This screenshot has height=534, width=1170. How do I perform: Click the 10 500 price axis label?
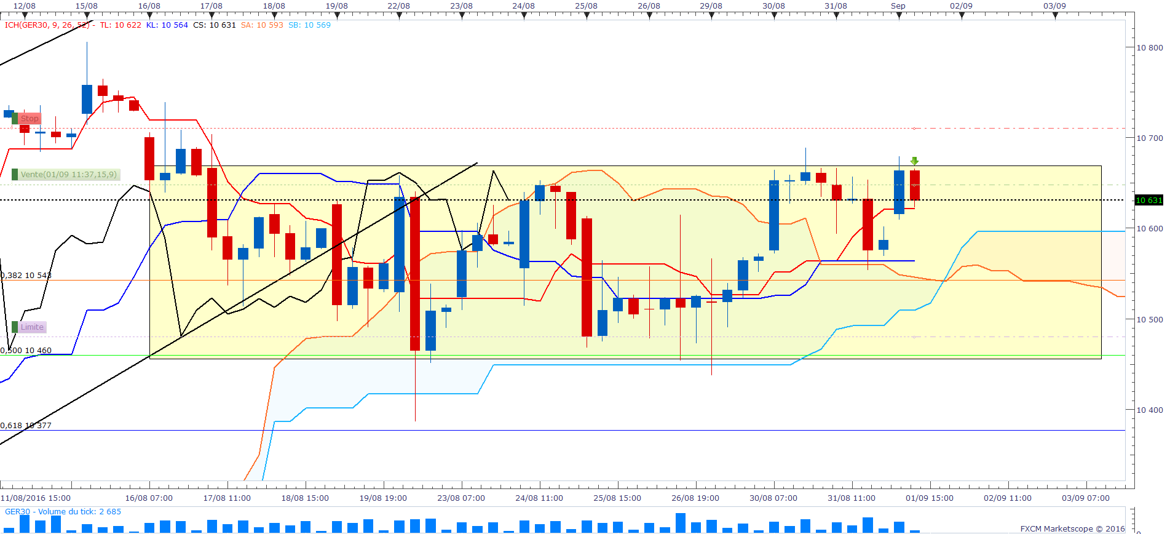tap(1150, 319)
